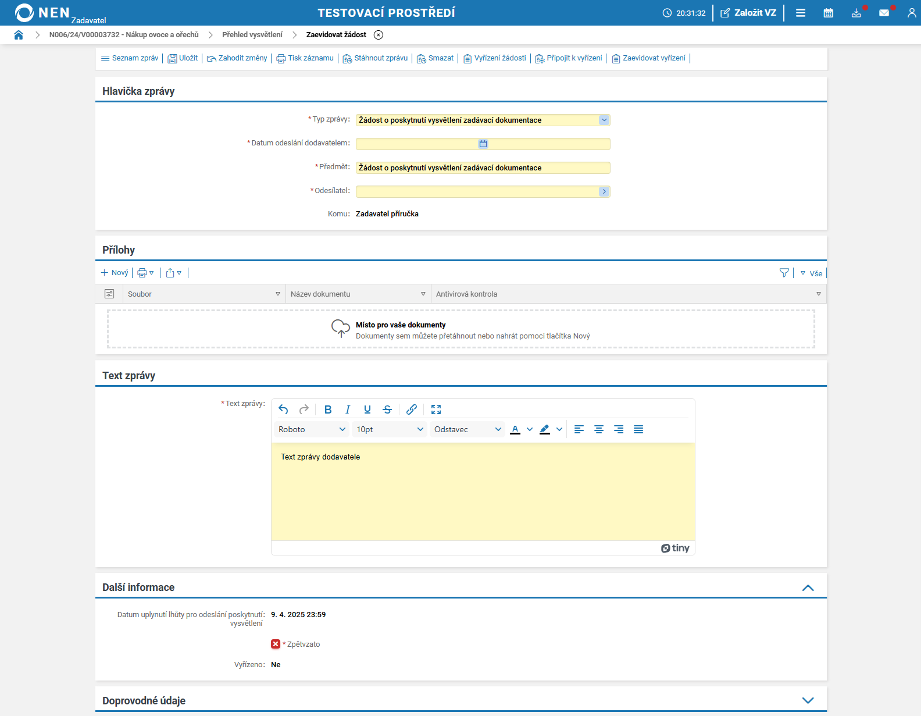This screenshot has width=921, height=716.
Task: Open the calendar icon in top bar
Action: click(x=828, y=13)
